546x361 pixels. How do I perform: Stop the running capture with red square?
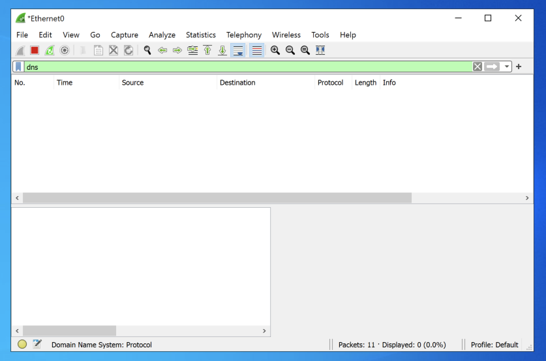35,50
